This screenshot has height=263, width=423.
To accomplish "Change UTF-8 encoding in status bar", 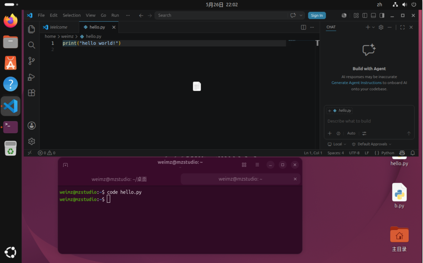I will (x=354, y=153).
